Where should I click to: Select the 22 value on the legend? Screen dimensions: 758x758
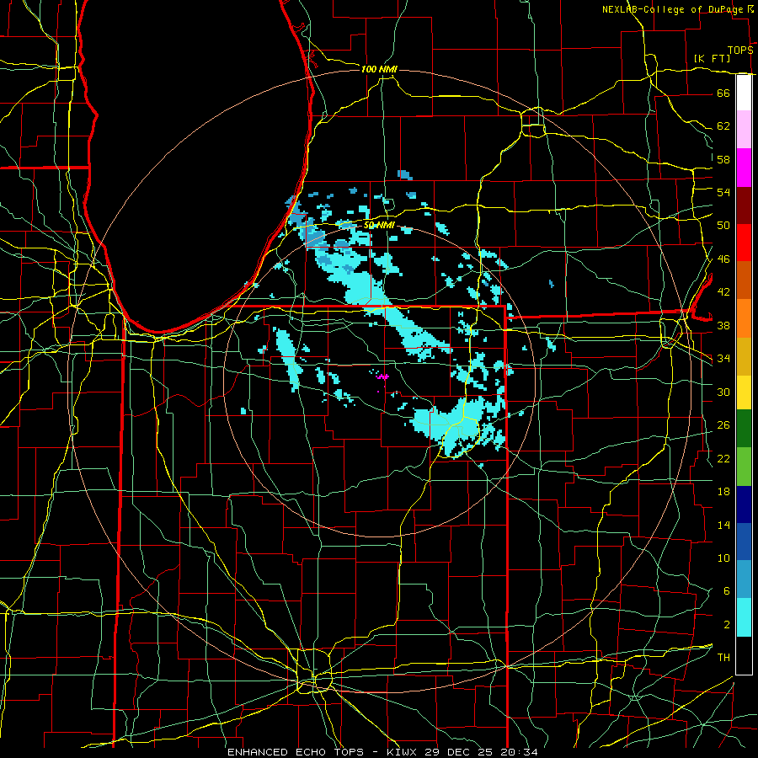pyautogui.click(x=723, y=458)
